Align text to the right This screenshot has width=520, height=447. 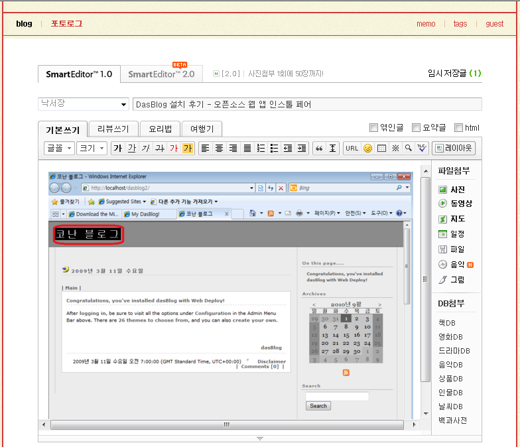(x=233, y=149)
